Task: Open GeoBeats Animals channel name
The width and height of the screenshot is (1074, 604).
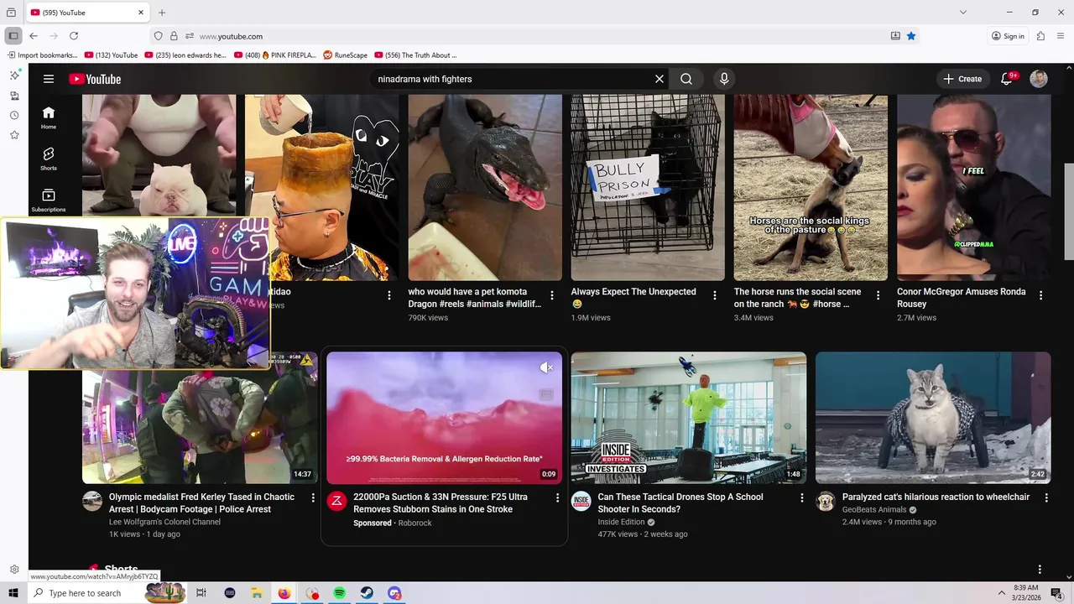Action: 874,509
